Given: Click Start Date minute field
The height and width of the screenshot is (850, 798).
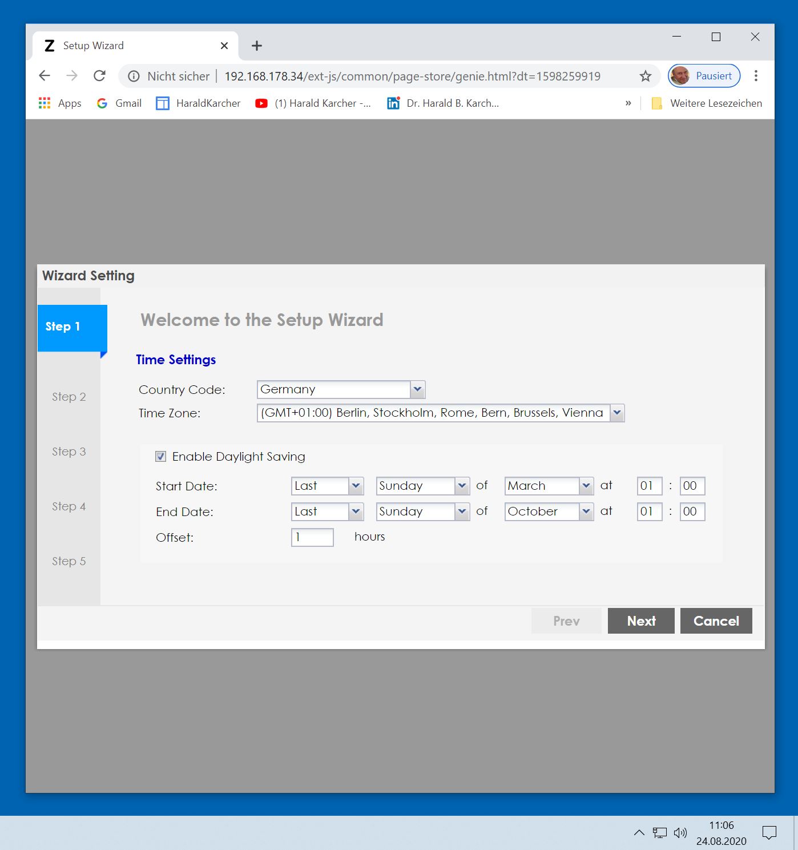Looking at the screenshot, I should 692,486.
